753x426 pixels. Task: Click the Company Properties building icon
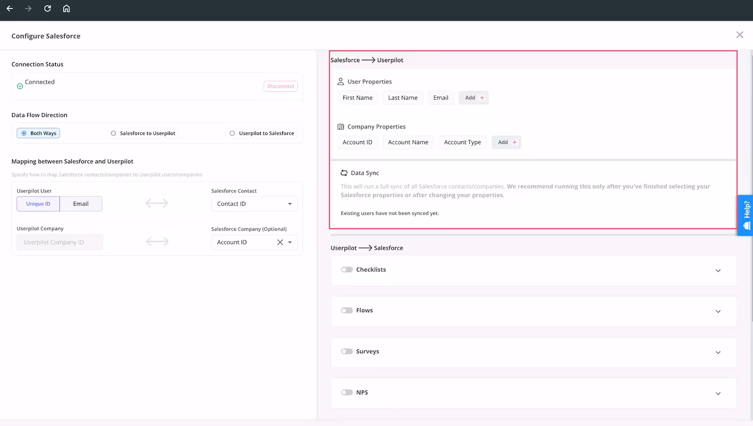[x=340, y=127]
